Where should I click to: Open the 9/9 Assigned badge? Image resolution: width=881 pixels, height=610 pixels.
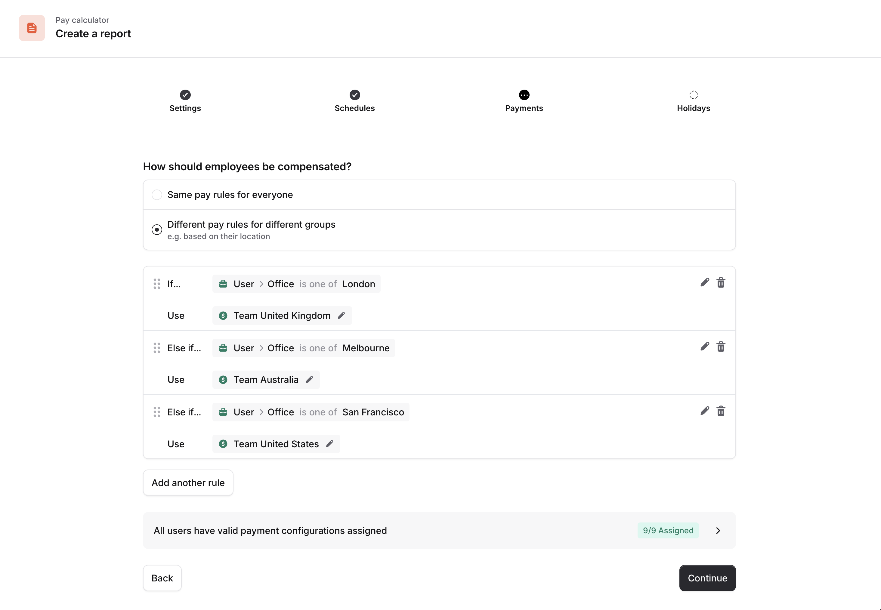668,531
